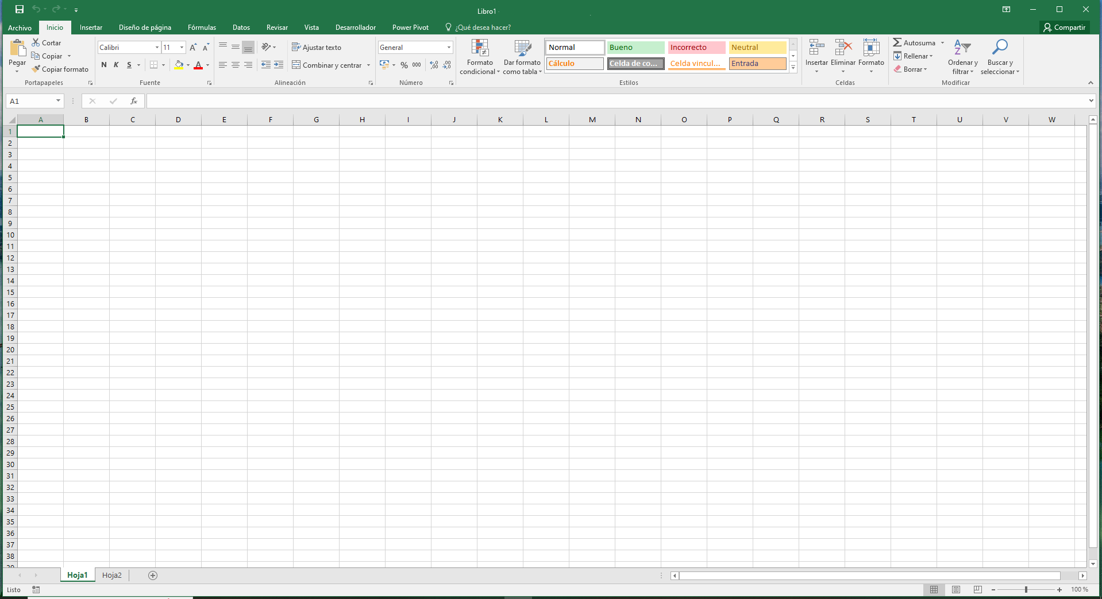Apply bold formatting with the N icon
Image resolution: width=1102 pixels, height=599 pixels.
(x=104, y=65)
